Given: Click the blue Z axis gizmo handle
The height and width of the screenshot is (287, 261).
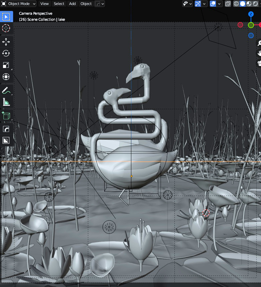Looking at the screenshot, I should tap(251, 14).
